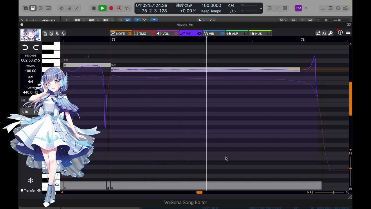The width and height of the screenshot is (371, 209).
Task: Click the metronome icon beside the NAYUTA portrait
Action: tap(45, 33)
